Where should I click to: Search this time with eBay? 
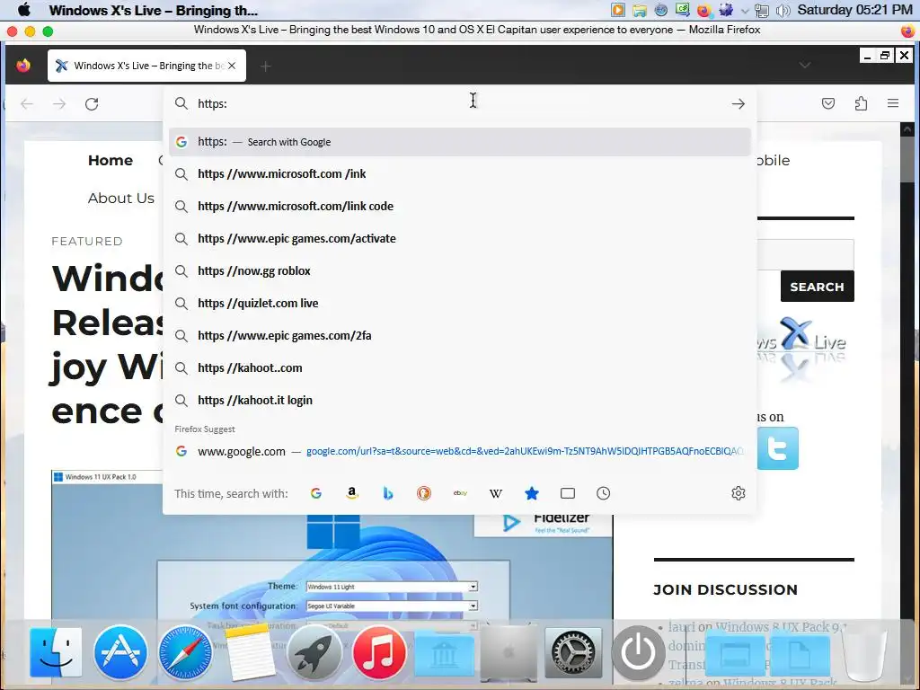coord(460,493)
